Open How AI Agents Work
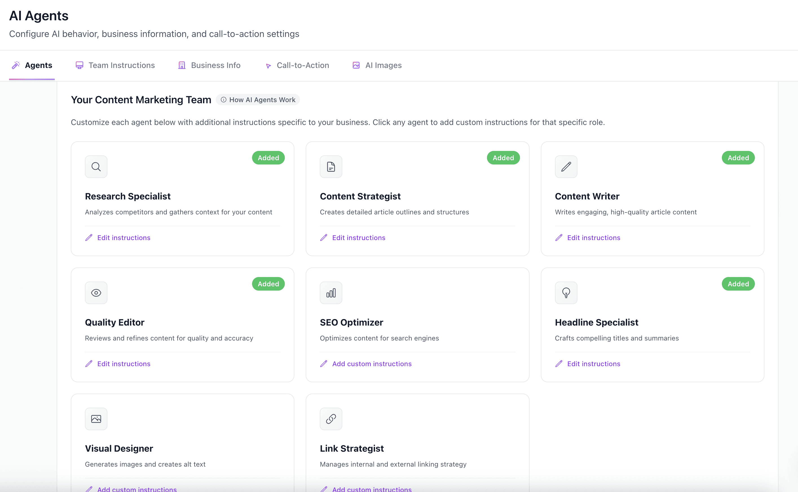This screenshot has width=798, height=492. pos(258,100)
